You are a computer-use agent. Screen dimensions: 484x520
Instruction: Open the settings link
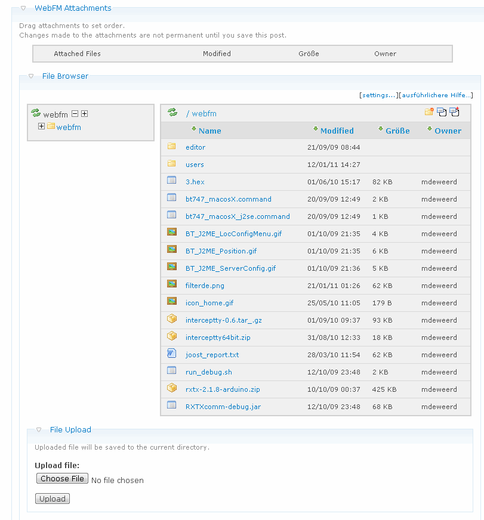pyautogui.click(x=378, y=95)
